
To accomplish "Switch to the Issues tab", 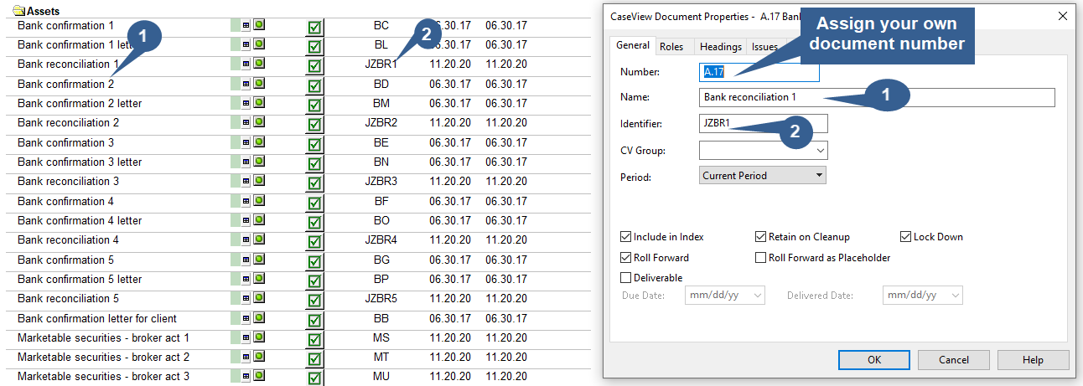I will coord(764,47).
